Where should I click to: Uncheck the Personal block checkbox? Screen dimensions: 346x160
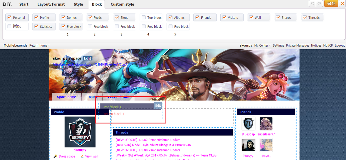click(9, 18)
